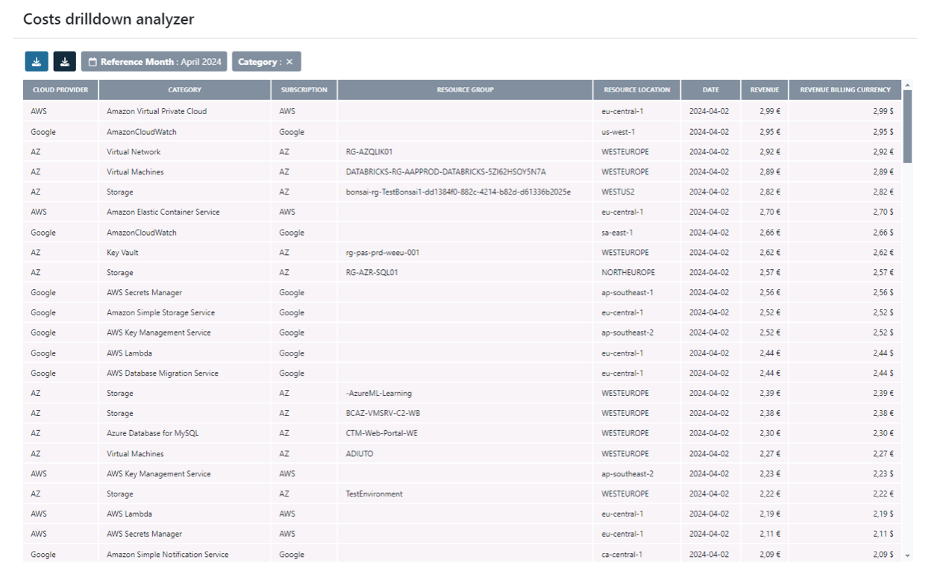
Task: Sort table by Date column header
Action: pos(710,90)
